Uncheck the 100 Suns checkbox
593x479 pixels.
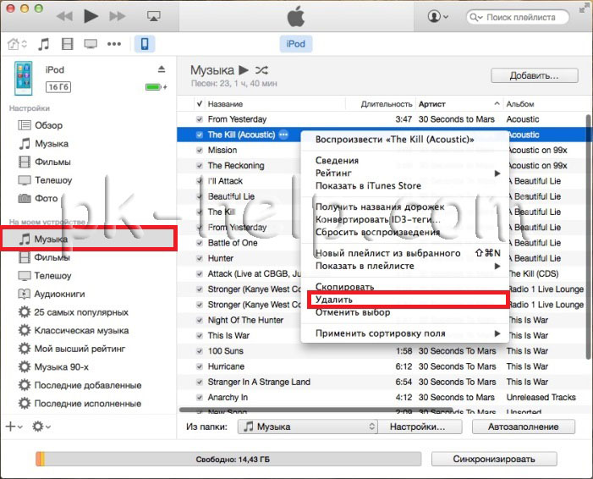[x=200, y=351]
